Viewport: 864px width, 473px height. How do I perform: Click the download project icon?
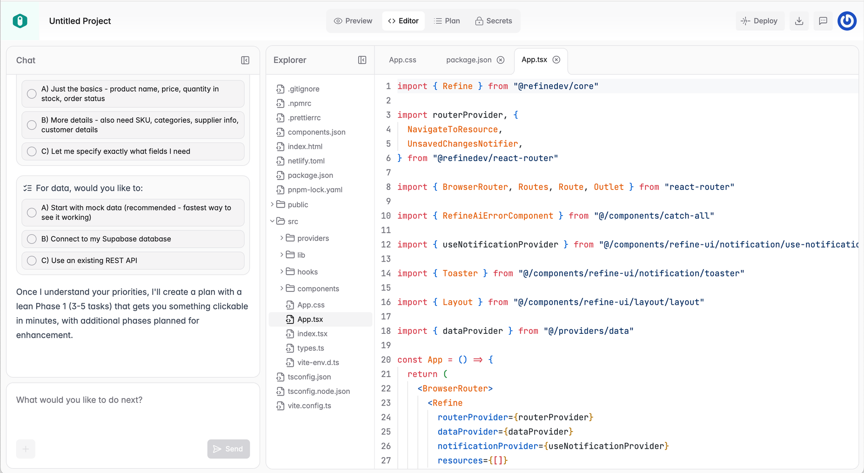coord(799,21)
